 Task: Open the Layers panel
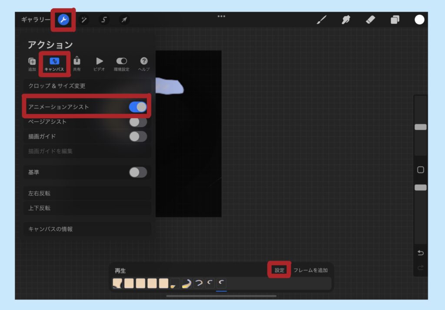click(x=395, y=20)
